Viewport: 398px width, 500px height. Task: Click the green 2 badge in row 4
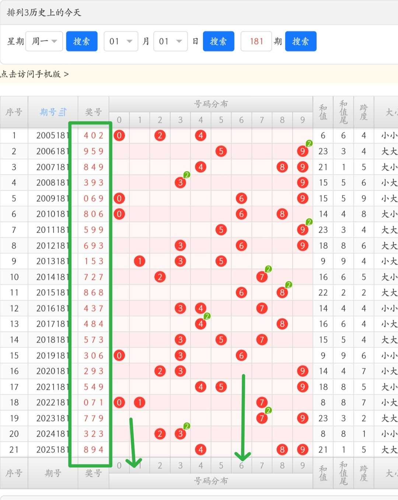(x=187, y=175)
